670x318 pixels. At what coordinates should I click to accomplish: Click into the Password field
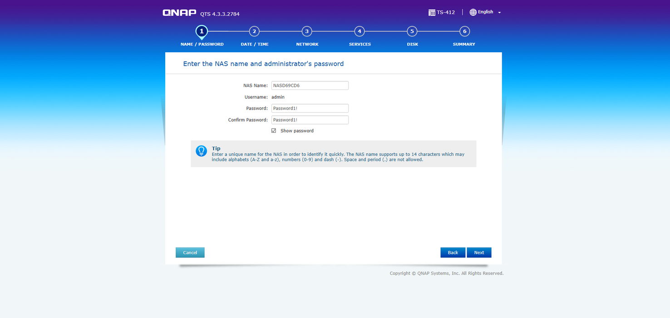310,108
